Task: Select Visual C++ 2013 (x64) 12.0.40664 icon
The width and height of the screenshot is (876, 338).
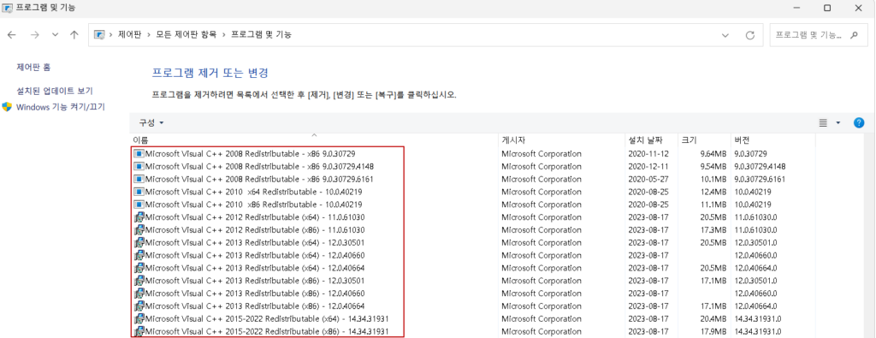Action: point(139,268)
